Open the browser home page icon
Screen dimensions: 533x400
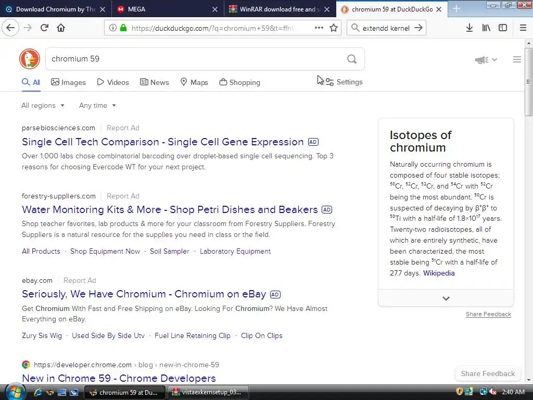coord(61,28)
